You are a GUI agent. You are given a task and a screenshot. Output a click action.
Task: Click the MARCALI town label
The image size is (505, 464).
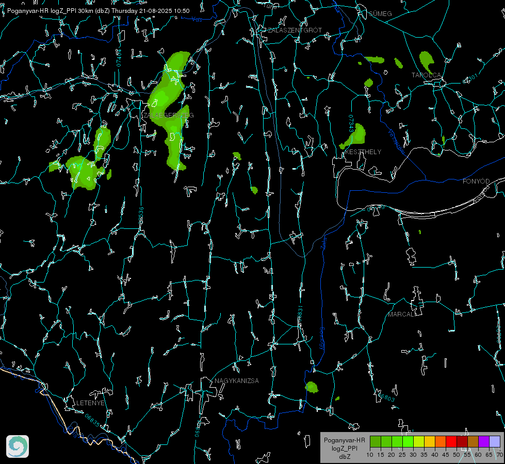pos(402,314)
